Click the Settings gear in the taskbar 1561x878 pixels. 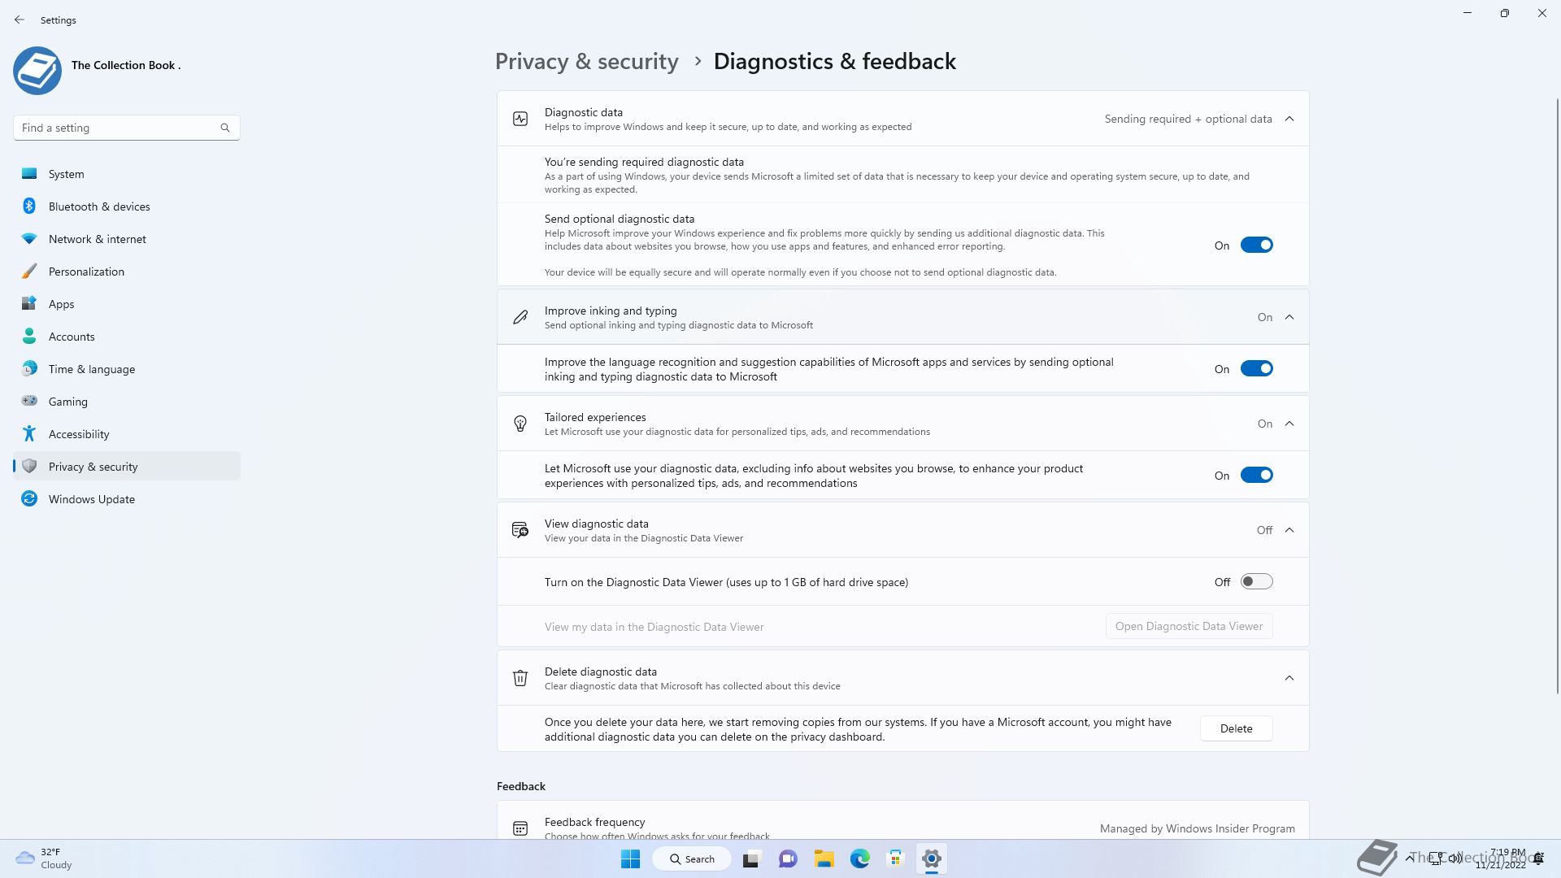932,858
